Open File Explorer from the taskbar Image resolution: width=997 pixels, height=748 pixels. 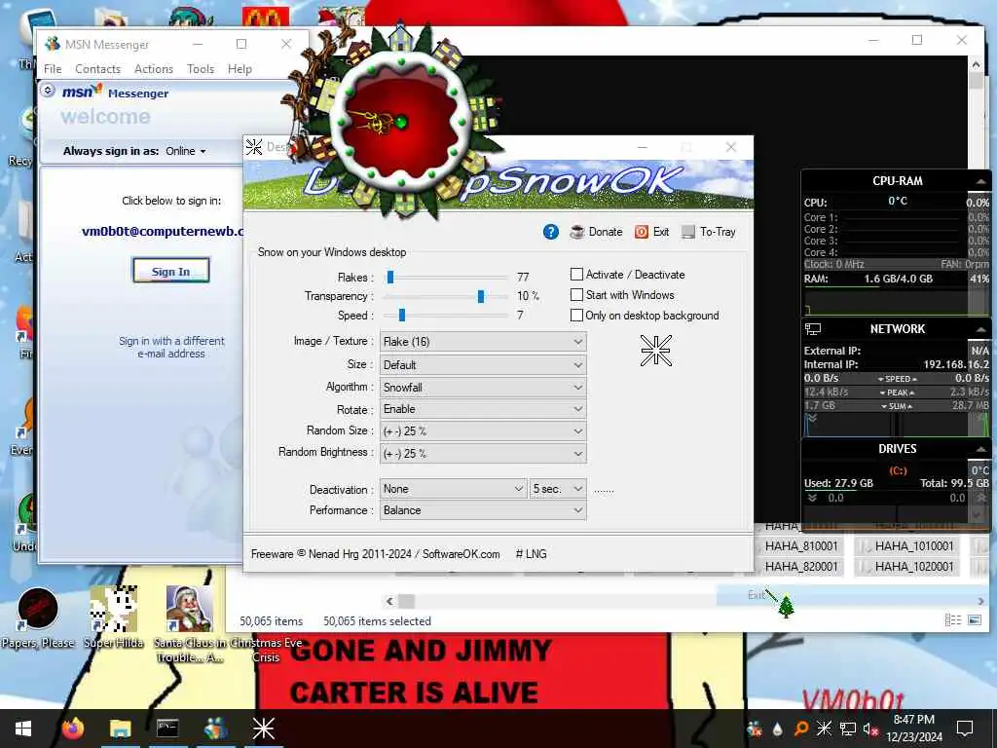coord(120,728)
